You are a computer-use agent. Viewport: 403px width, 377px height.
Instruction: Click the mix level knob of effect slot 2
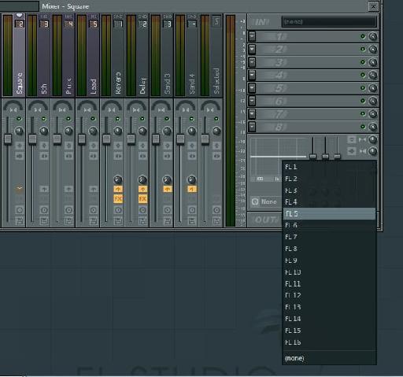coord(373,49)
